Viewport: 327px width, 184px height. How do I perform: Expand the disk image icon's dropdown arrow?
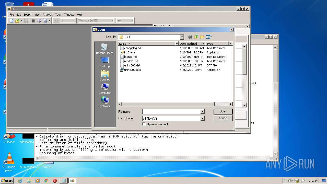50,21
